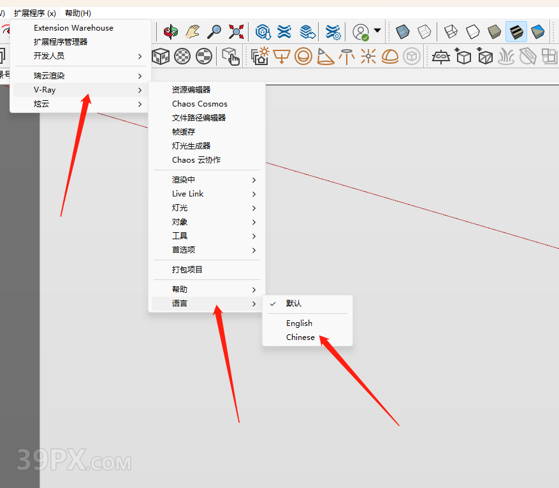
Task: Switch to Wireframe style
Action: tap(451, 32)
